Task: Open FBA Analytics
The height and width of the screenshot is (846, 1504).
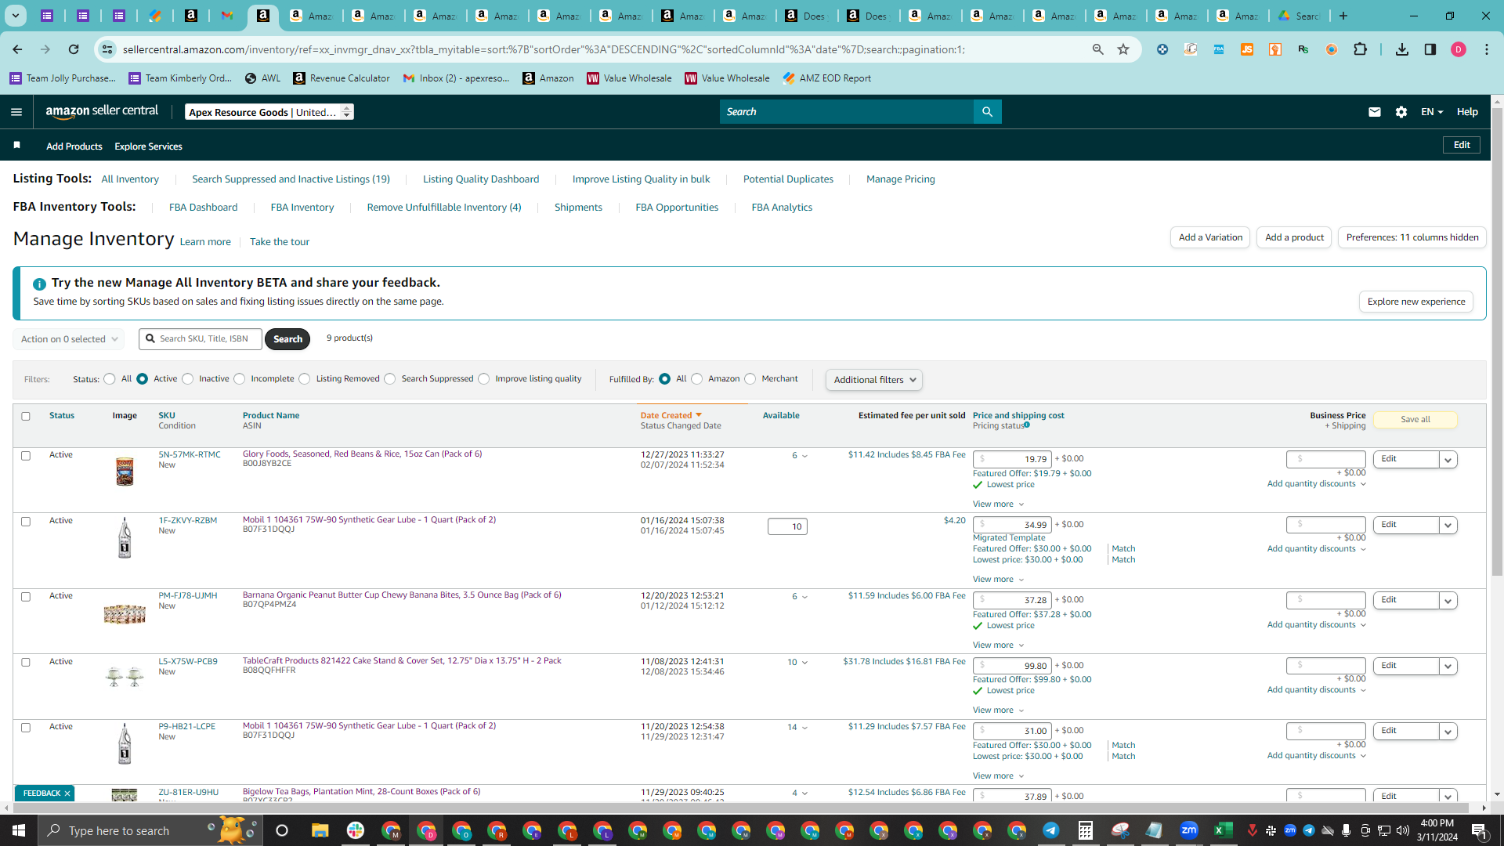Action: [x=782, y=208]
